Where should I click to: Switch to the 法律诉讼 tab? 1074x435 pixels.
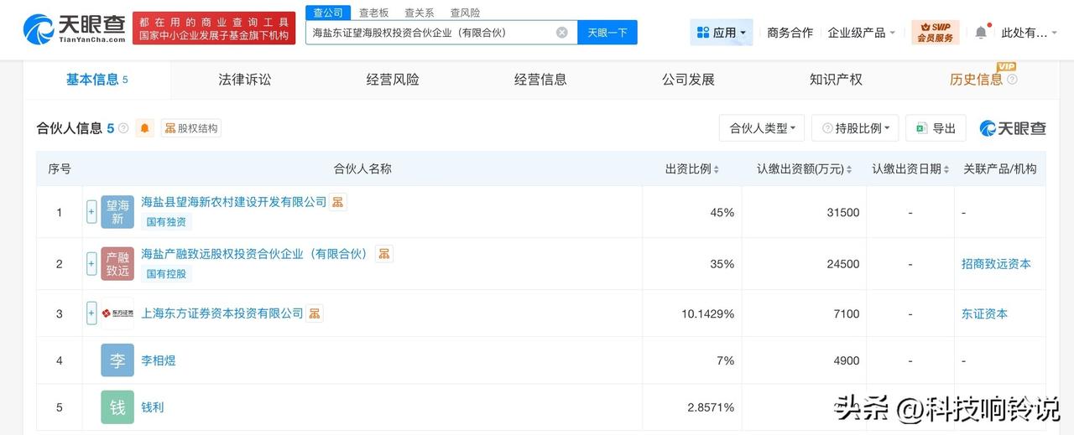click(x=245, y=80)
